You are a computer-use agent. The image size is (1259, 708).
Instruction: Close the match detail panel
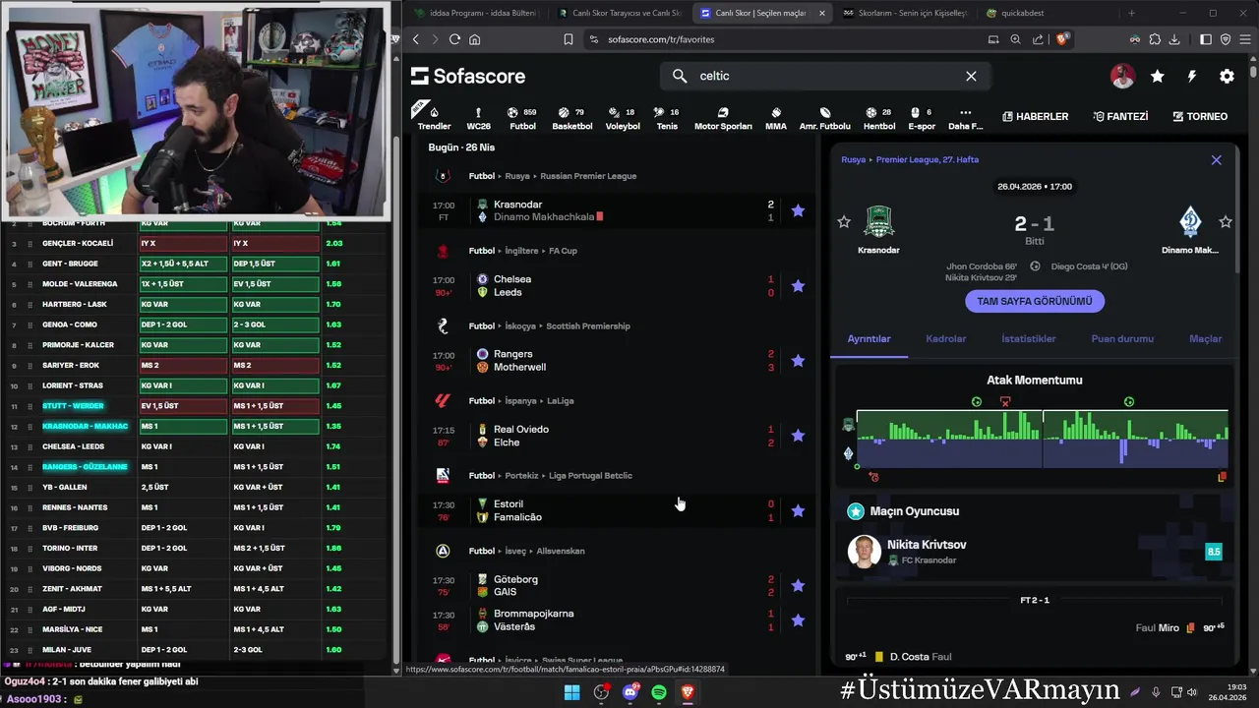(1216, 159)
